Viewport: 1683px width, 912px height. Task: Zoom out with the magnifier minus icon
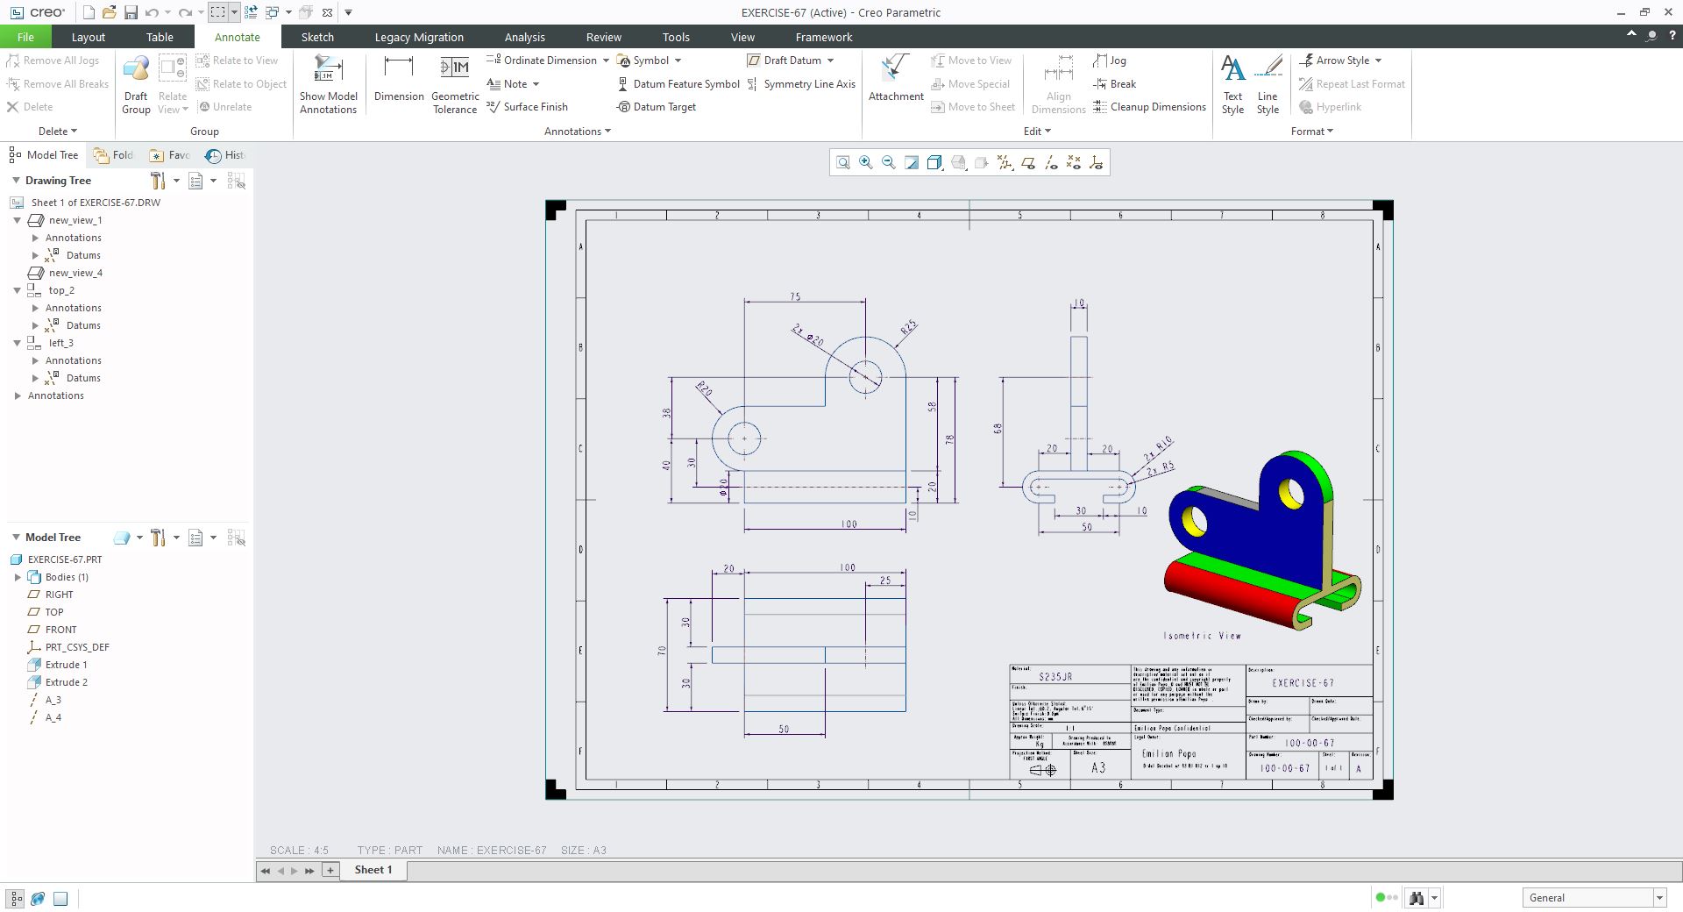(889, 162)
